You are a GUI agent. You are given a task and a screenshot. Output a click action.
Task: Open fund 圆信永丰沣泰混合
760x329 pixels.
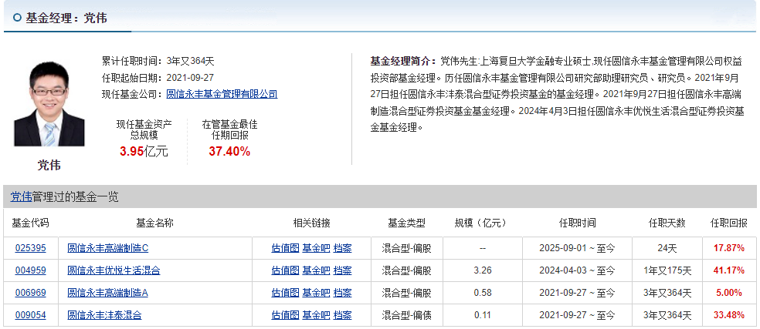click(x=105, y=315)
